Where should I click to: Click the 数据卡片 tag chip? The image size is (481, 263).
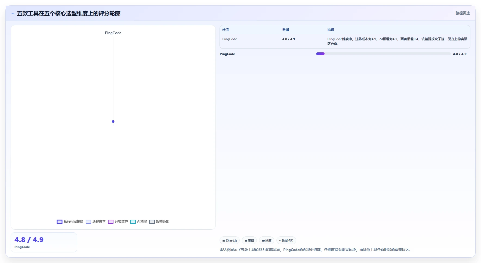point(286,240)
